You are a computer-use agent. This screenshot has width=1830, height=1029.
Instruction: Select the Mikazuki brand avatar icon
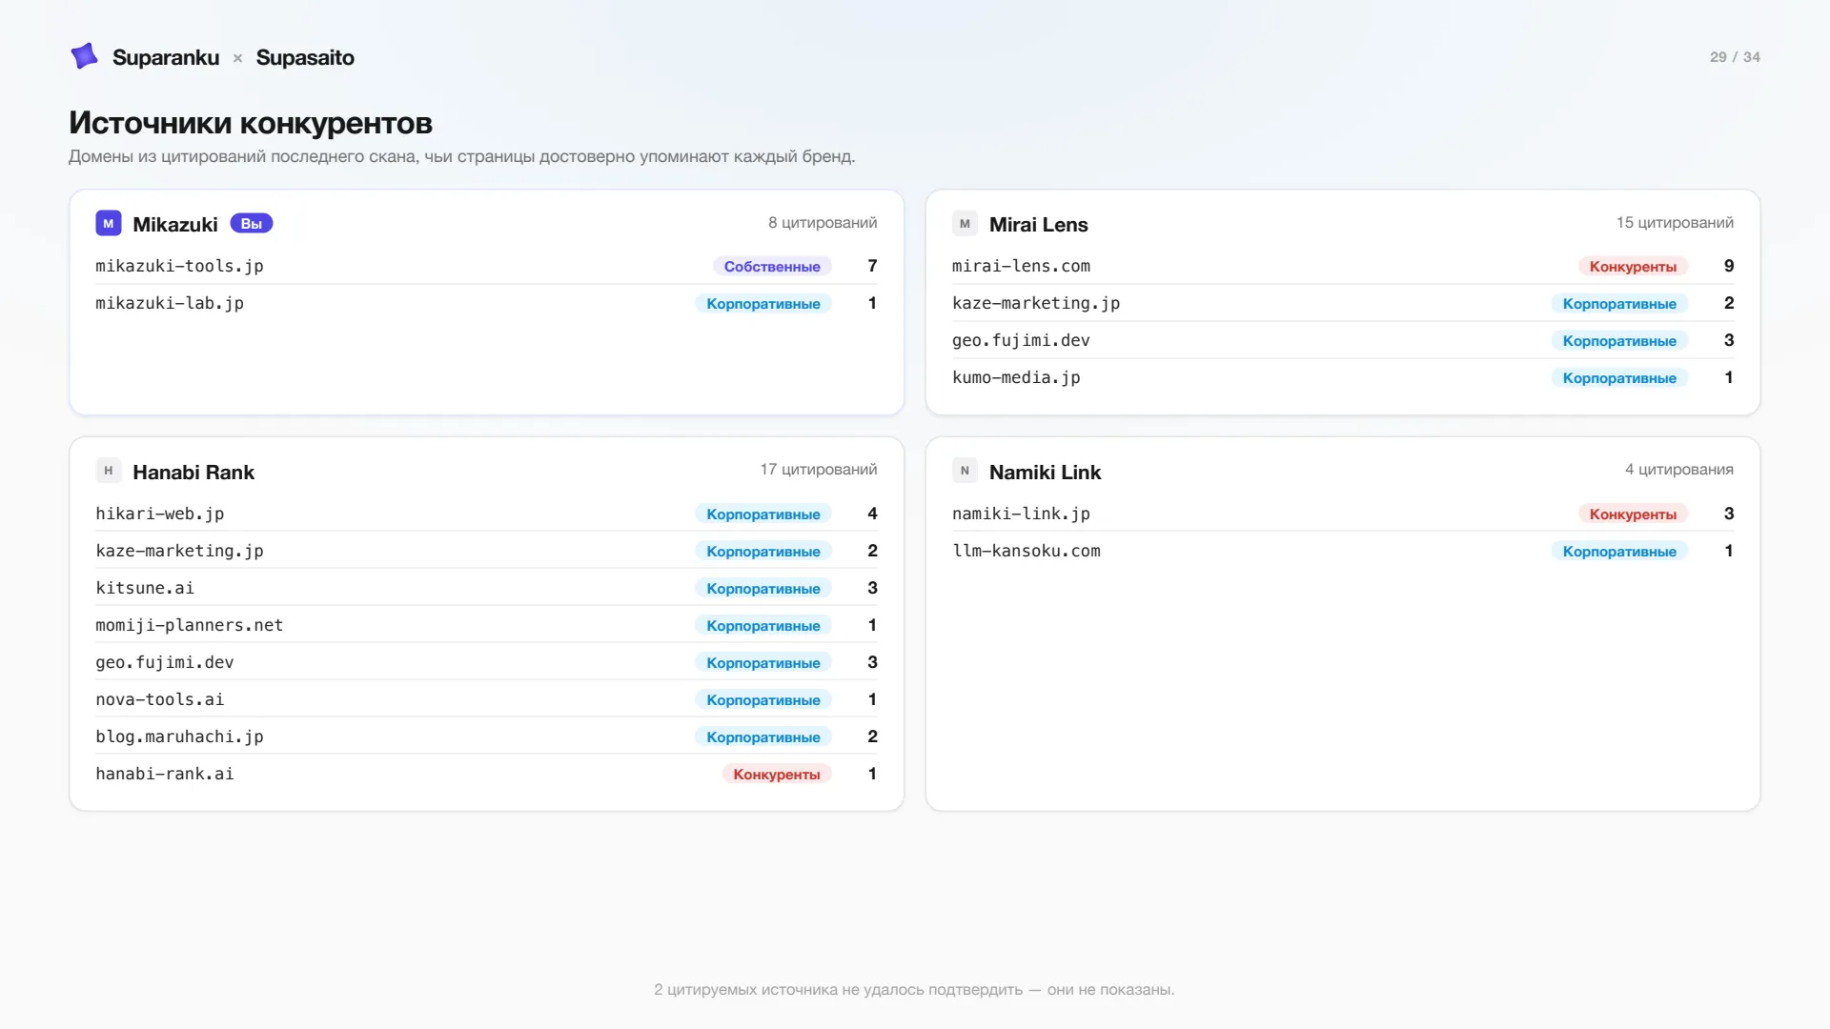click(x=109, y=224)
